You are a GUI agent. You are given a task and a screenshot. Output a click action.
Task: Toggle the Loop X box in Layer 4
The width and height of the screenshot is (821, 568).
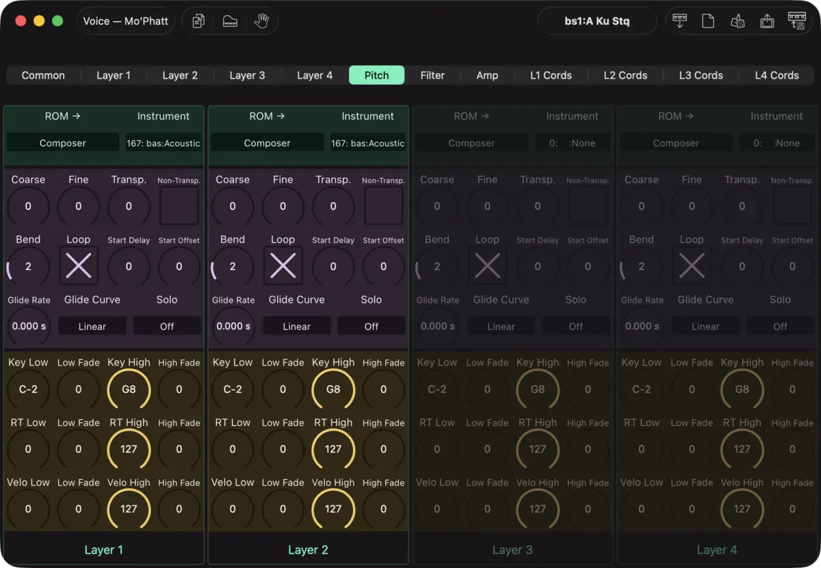click(x=692, y=266)
